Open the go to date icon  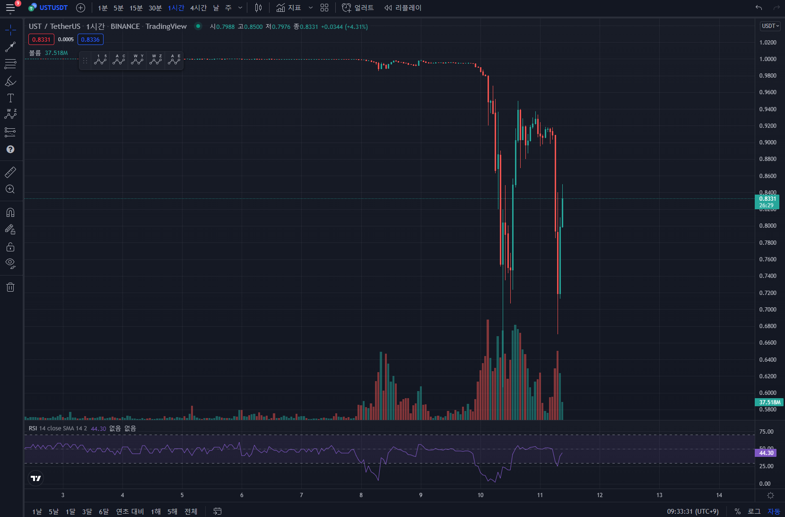[x=218, y=511]
